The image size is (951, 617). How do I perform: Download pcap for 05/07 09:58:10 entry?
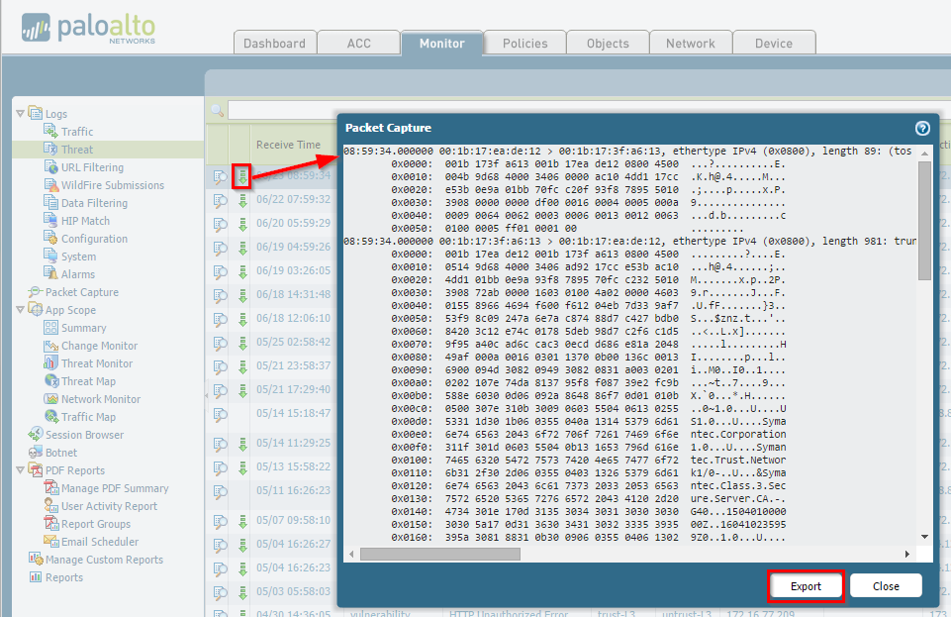tap(242, 521)
